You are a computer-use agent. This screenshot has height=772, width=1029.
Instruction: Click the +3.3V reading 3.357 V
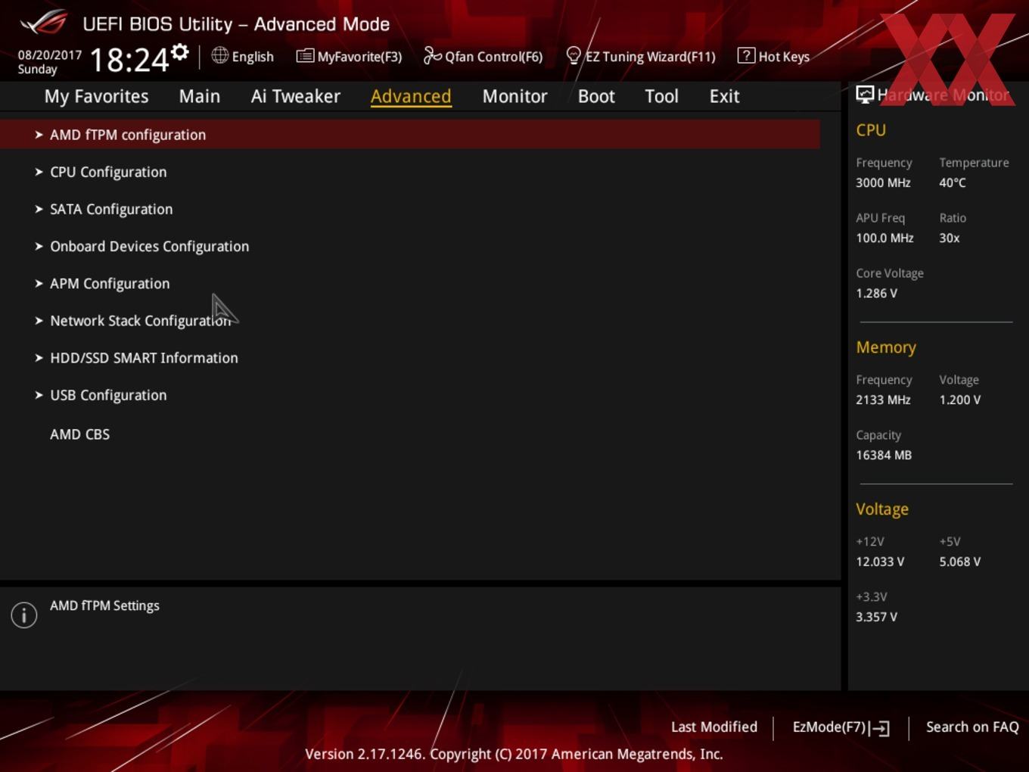[876, 617]
